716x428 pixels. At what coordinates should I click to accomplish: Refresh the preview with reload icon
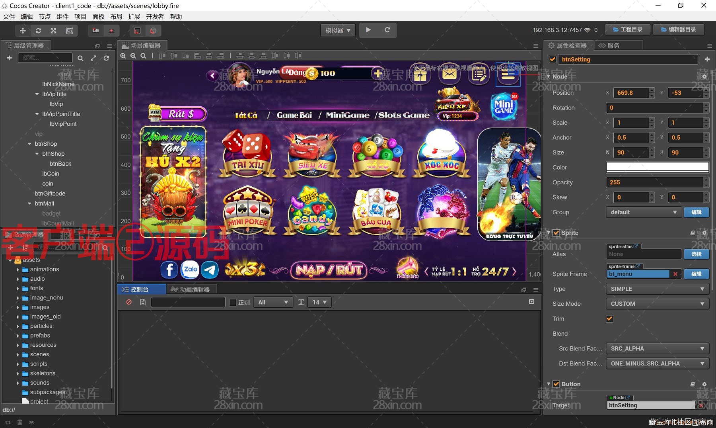click(387, 30)
